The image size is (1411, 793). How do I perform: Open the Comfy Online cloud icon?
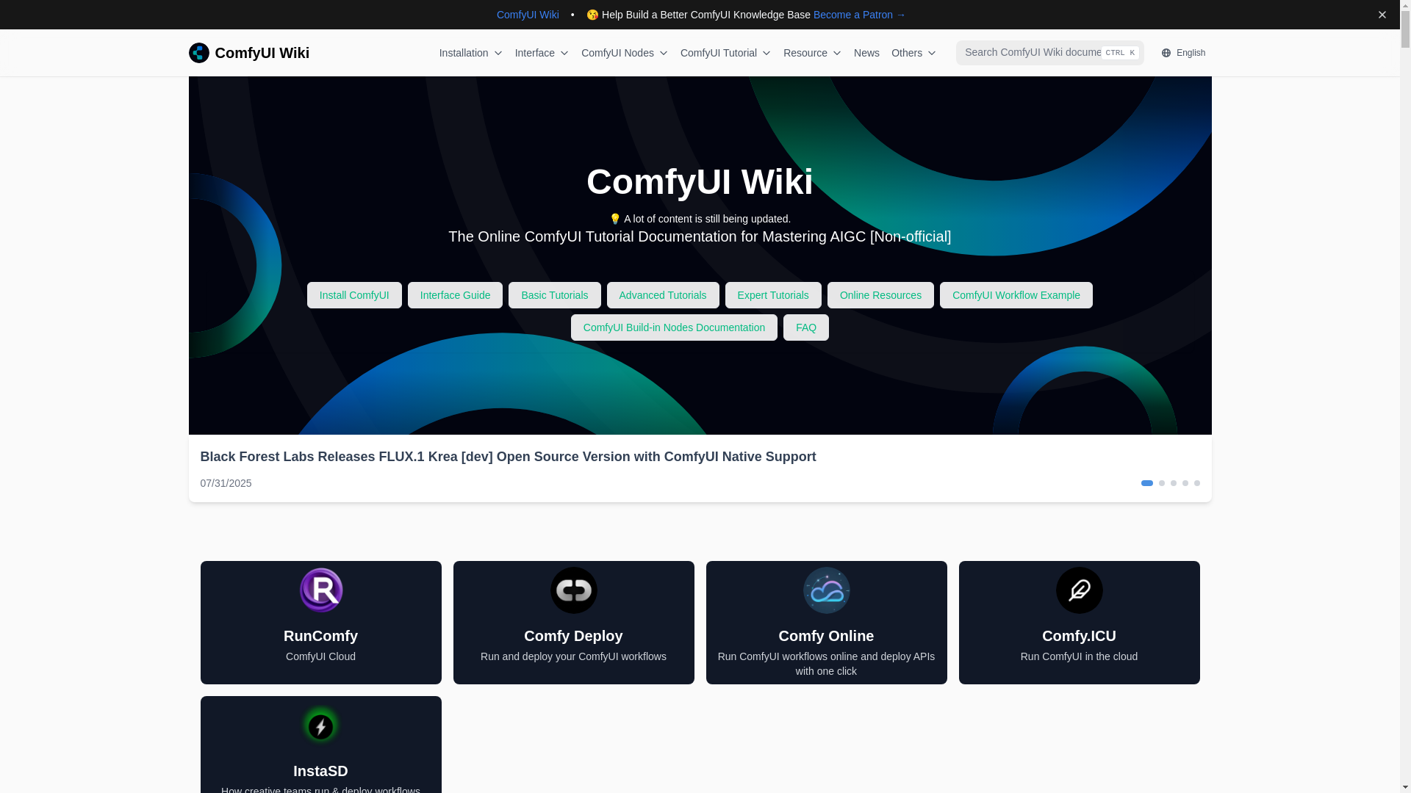(826, 590)
